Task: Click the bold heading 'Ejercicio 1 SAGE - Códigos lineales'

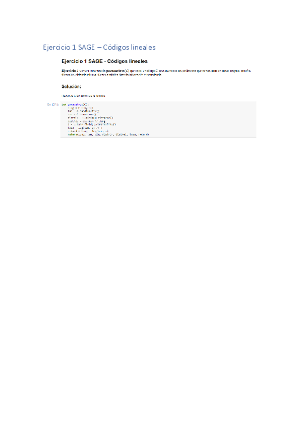Action: (105, 61)
